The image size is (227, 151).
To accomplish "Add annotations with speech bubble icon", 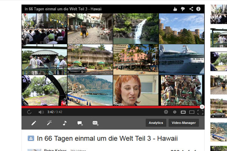I will coord(80,123).
